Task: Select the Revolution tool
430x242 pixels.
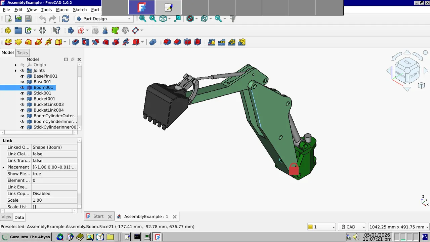Action: click(x=18, y=42)
